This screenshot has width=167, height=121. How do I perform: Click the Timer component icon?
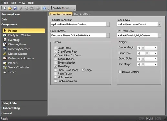click(5, 72)
